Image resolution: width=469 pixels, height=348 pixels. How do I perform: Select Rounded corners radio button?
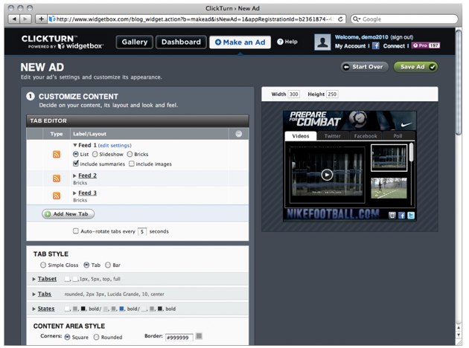(x=96, y=337)
